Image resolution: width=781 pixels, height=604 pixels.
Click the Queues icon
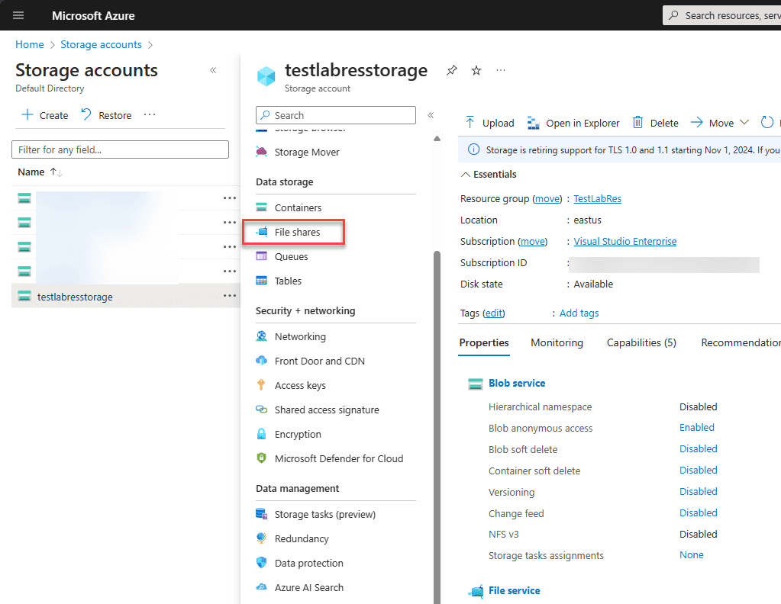(x=262, y=256)
